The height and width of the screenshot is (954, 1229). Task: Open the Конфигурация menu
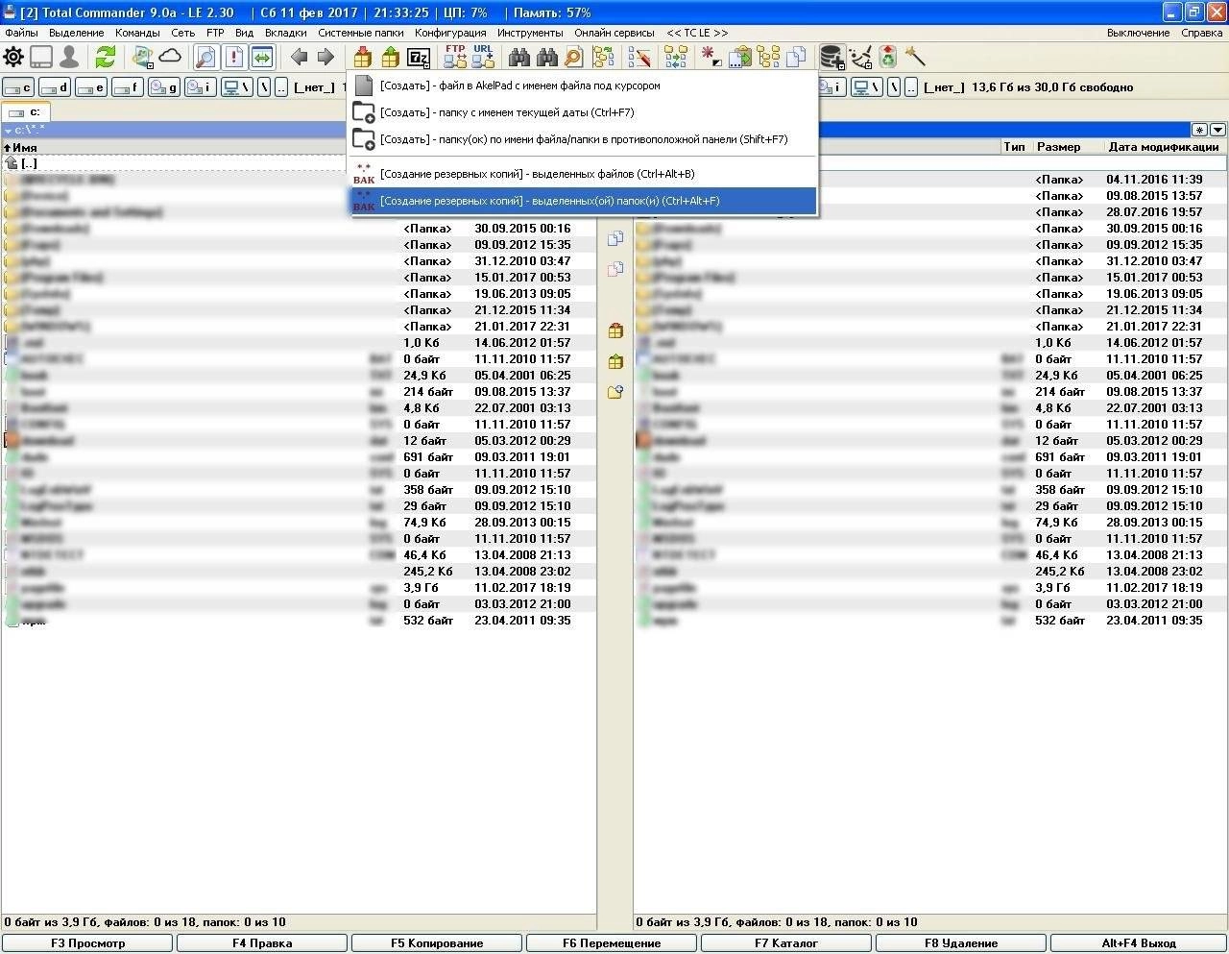point(450,33)
